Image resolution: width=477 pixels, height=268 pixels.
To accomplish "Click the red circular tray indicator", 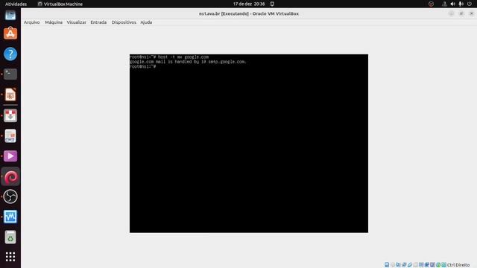I will pyautogui.click(x=431, y=4).
